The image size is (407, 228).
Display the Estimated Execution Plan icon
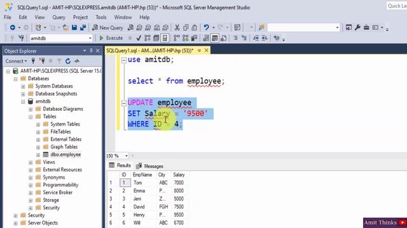point(148,38)
